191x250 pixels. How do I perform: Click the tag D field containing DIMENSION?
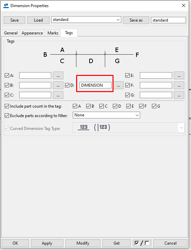(x=95, y=85)
